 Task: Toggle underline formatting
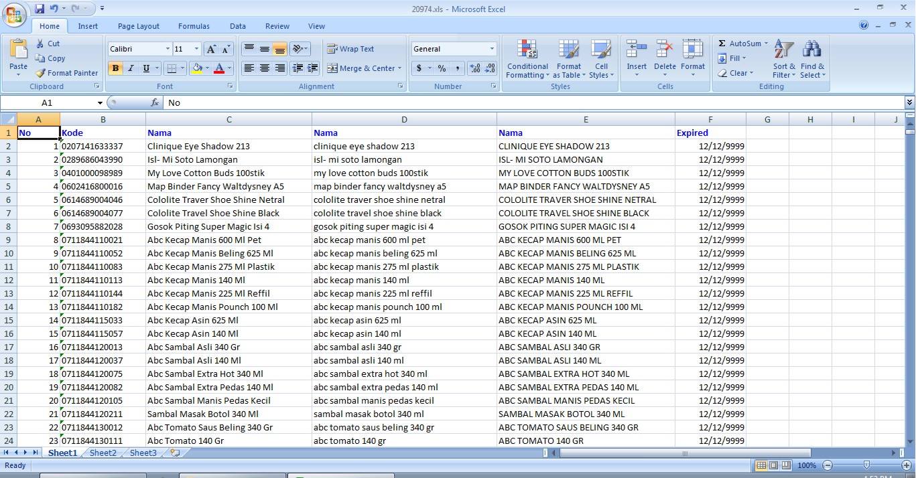146,68
